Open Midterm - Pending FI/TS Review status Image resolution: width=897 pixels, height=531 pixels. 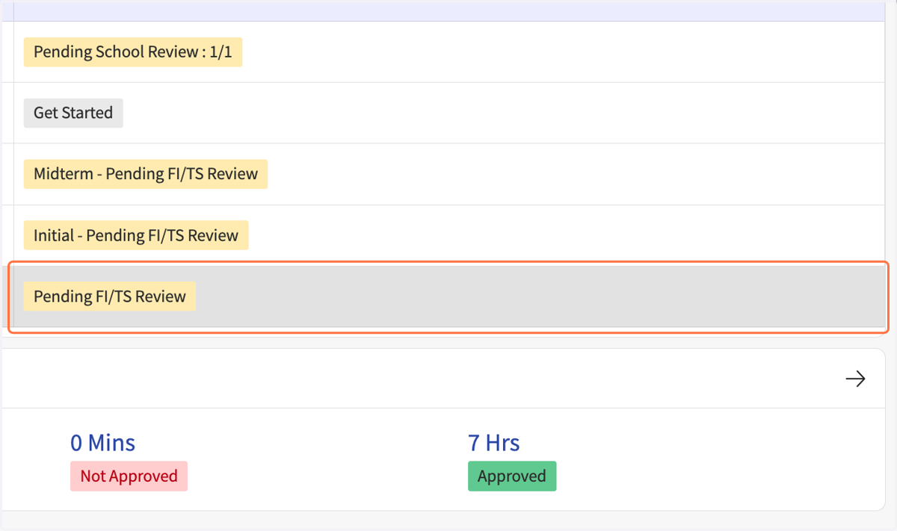(x=146, y=175)
